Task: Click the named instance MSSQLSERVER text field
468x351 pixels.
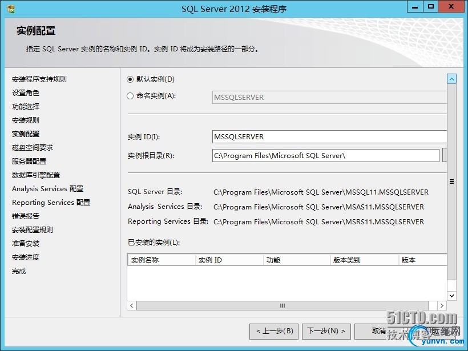Action: tap(329, 97)
